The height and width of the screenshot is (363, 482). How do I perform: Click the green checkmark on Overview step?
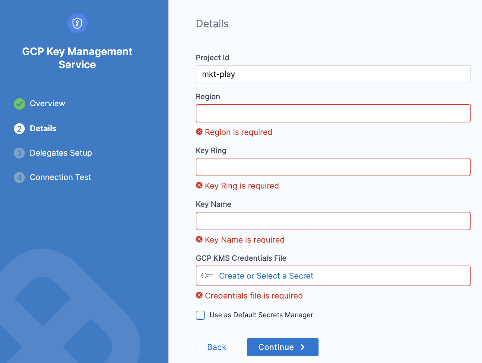coord(19,104)
